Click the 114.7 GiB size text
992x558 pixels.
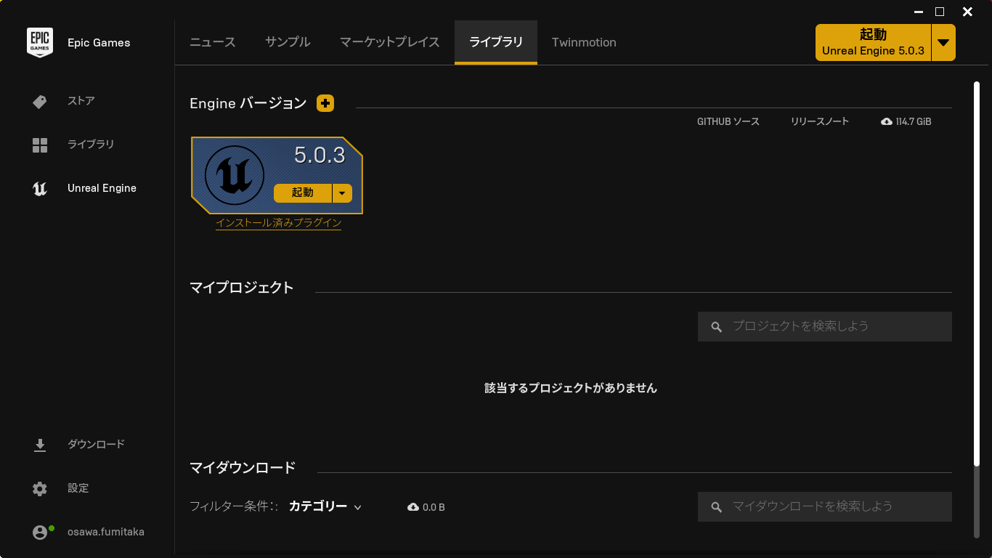coord(914,121)
